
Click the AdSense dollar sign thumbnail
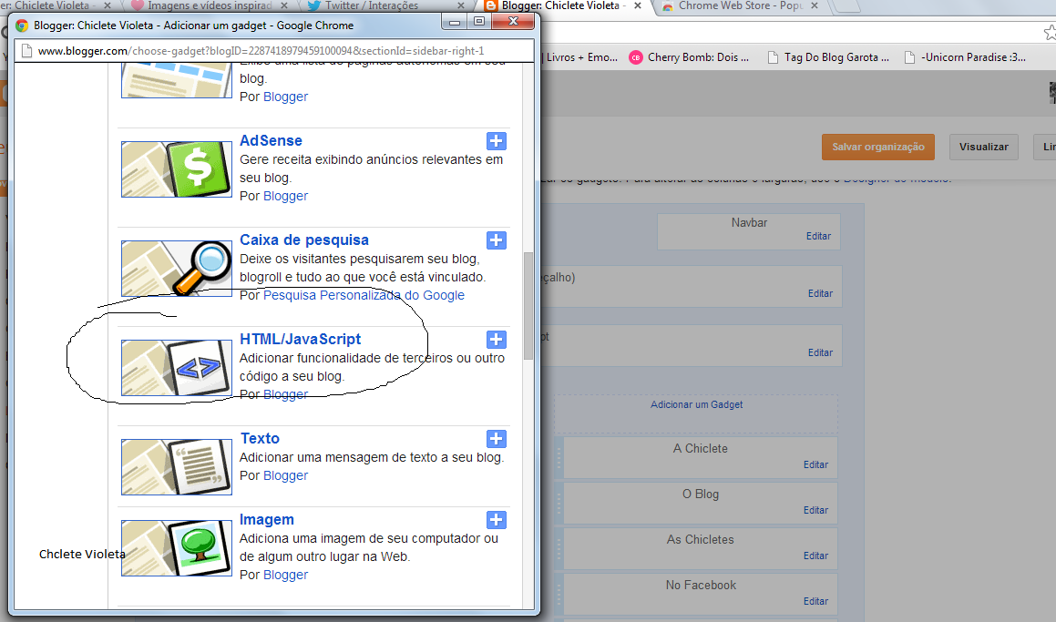coord(177,169)
